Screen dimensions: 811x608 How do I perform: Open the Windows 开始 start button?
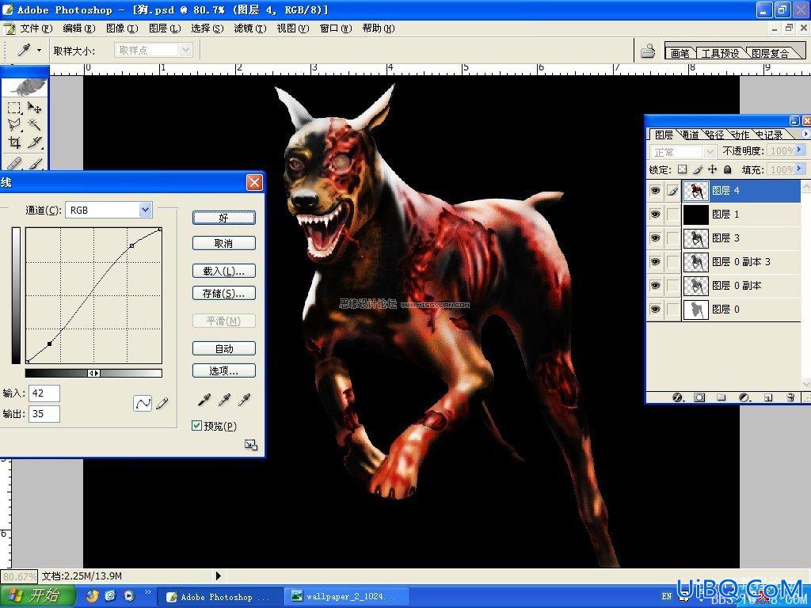pos(37,596)
